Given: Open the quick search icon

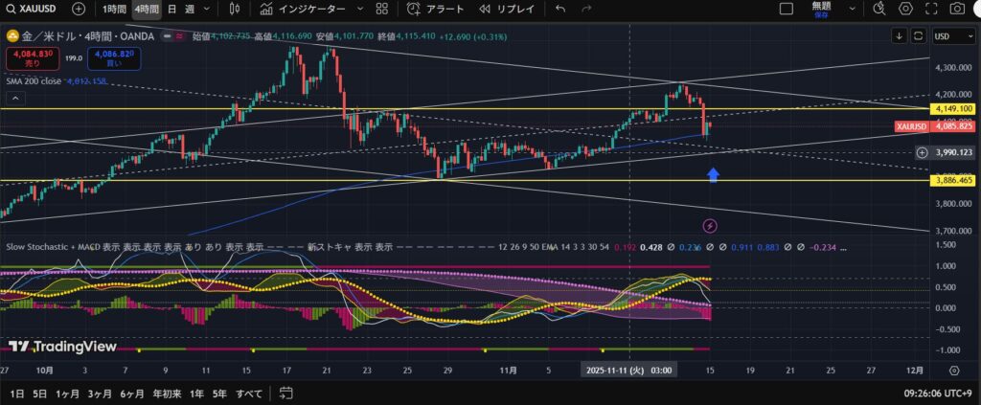Looking at the screenshot, I should [879, 9].
